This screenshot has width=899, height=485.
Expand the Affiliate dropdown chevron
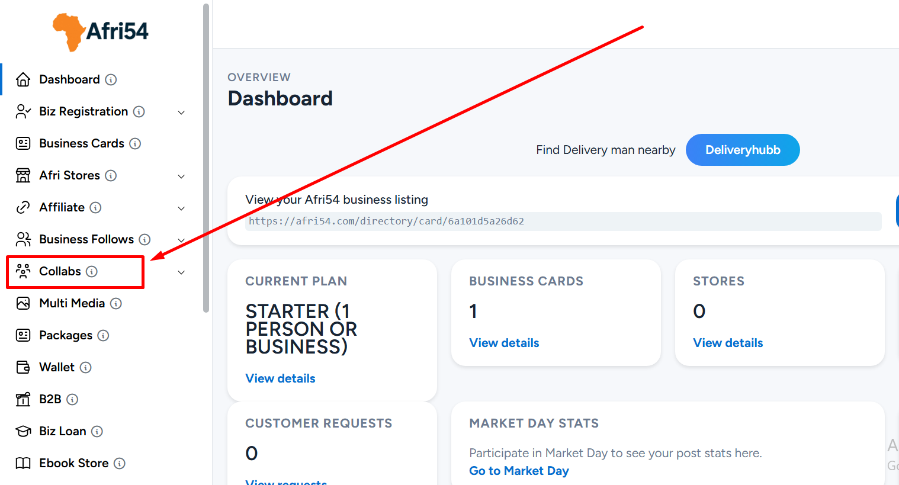(x=181, y=208)
